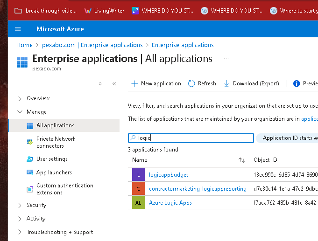Click Download (Export) label
Screen dimensions: 318x241
coord(256,83)
